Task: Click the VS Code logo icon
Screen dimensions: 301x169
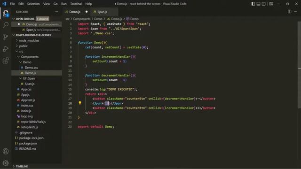Action: pos(4,4)
